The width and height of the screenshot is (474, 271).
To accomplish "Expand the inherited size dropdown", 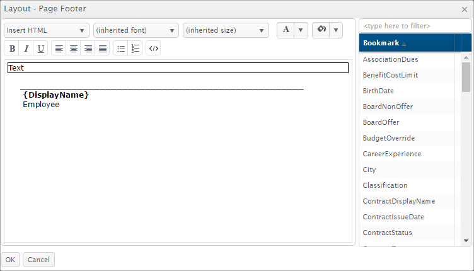I will point(226,30).
